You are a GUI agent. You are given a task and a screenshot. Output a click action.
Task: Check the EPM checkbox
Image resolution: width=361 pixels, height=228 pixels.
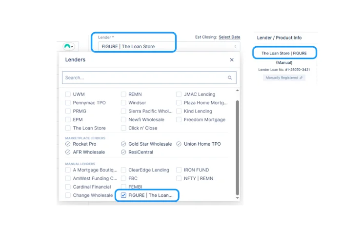click(x=68, y=120)
